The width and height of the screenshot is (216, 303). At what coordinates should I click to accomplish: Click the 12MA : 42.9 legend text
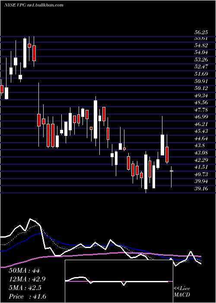[x=28, y=279]
